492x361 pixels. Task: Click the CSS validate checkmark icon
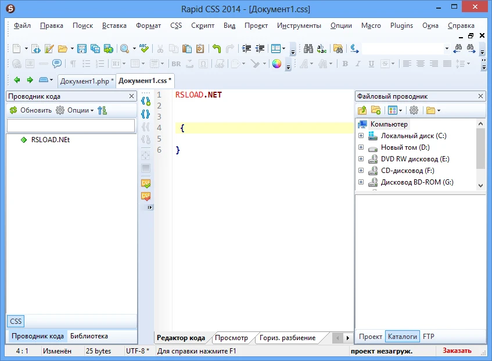[x=146, y=183]
